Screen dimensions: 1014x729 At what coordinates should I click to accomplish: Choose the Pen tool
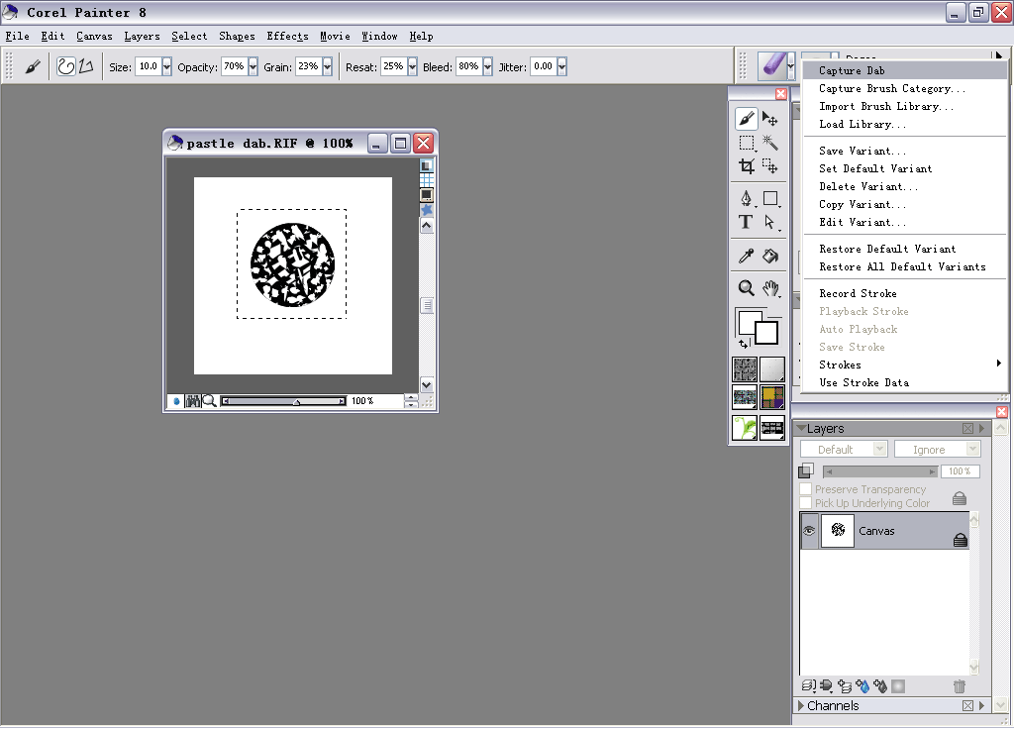pos(747,198)
